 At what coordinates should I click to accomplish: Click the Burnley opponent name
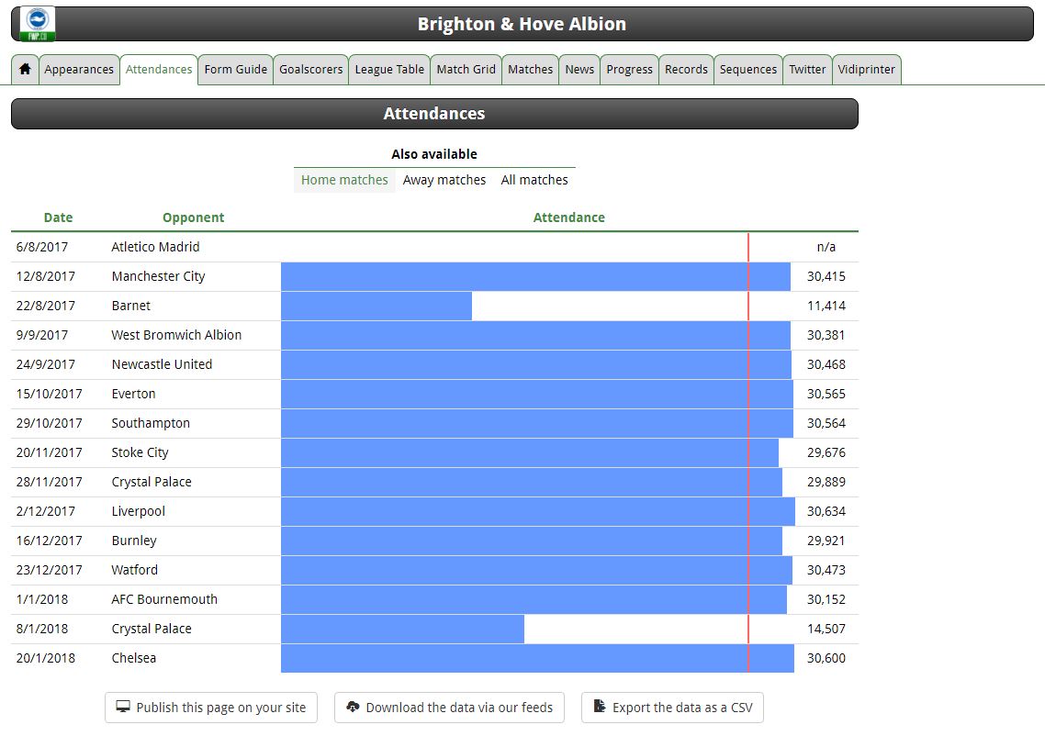134,541
